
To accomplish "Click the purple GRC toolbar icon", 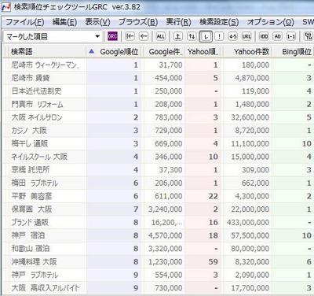I will 112,36.
